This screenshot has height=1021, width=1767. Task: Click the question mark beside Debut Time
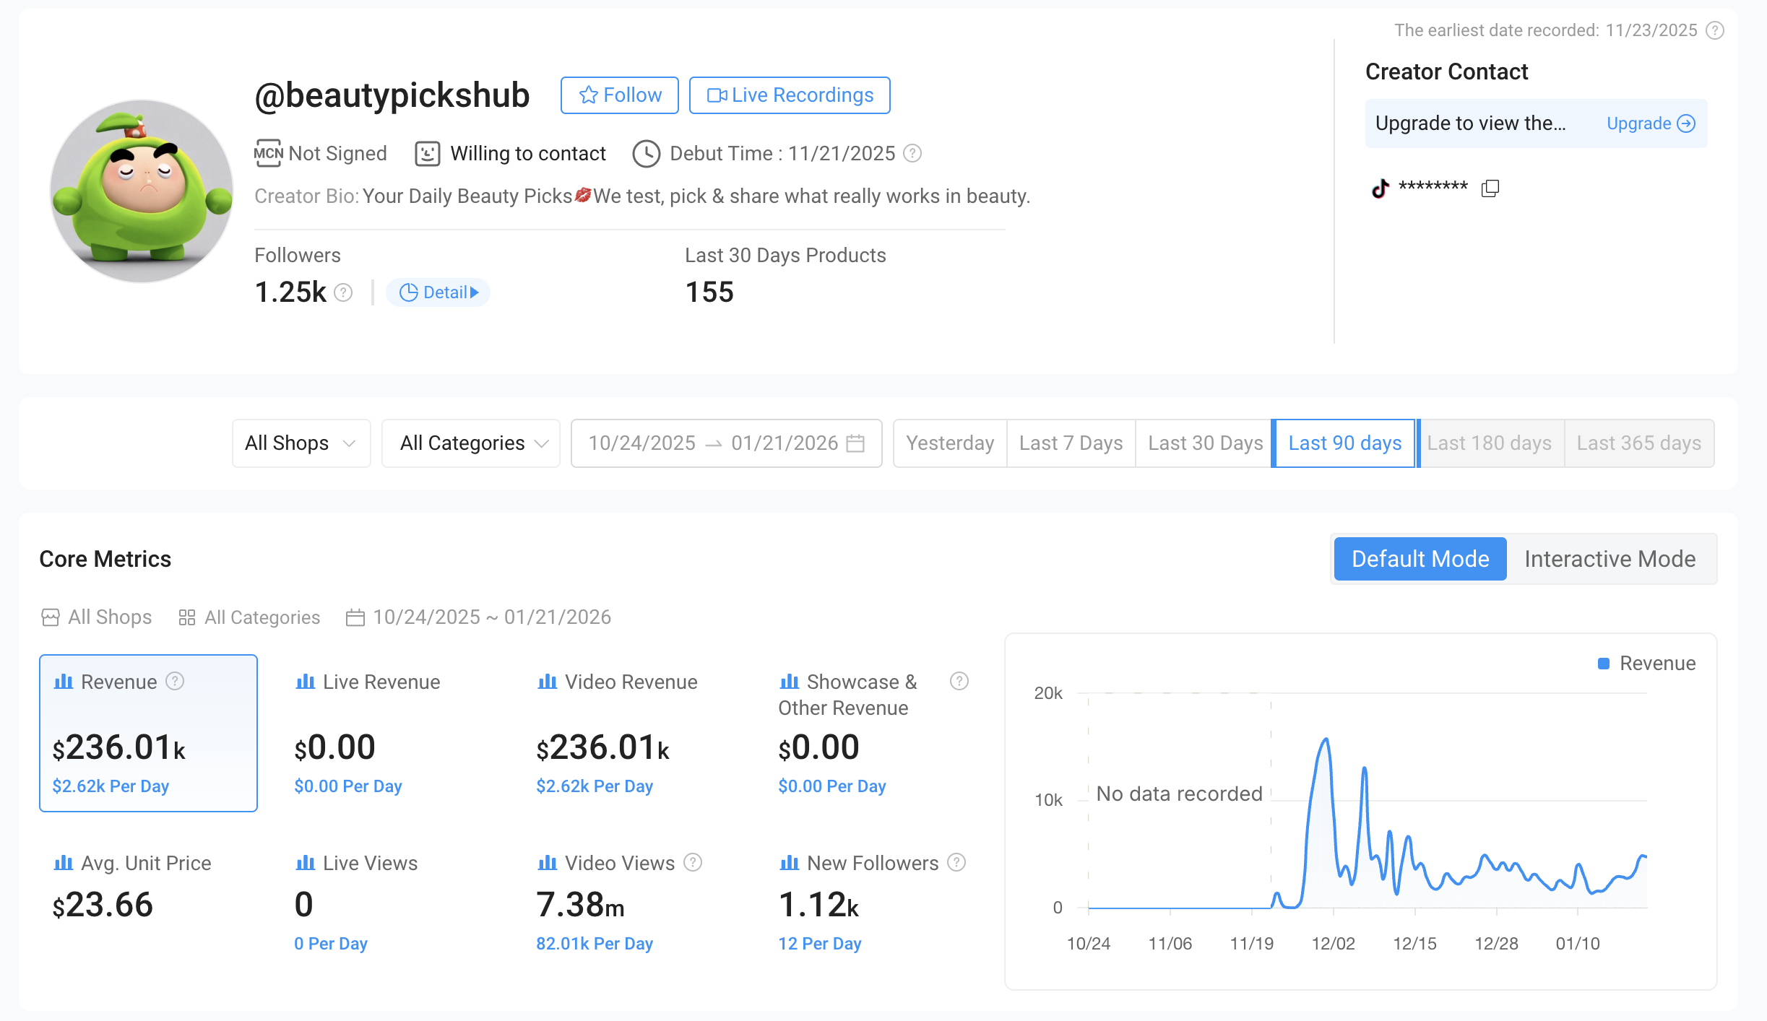[913, 153]
